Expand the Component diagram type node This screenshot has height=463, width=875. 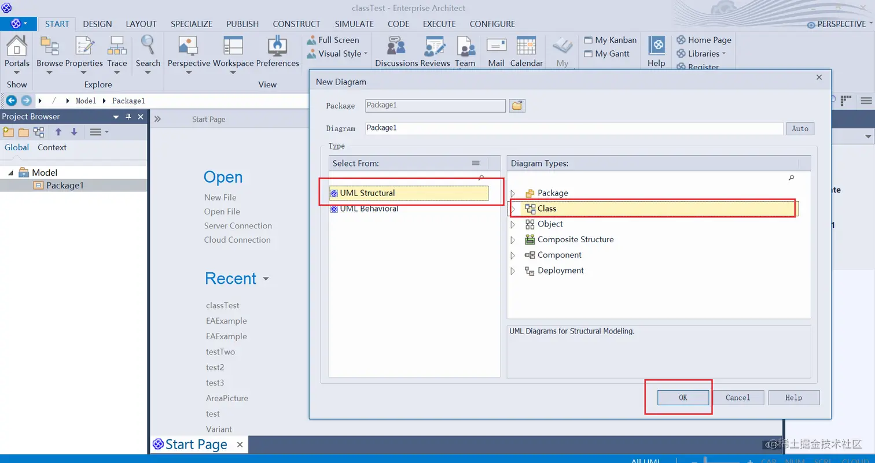click(513, 255)
